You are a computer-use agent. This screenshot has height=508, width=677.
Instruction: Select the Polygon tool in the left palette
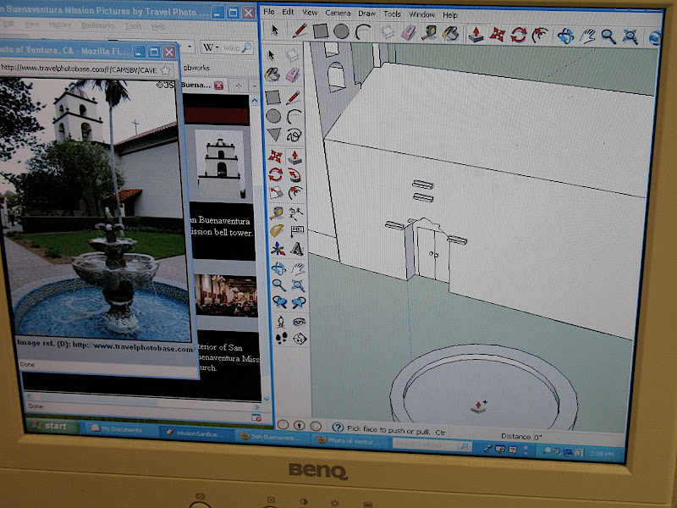(273, 135)
